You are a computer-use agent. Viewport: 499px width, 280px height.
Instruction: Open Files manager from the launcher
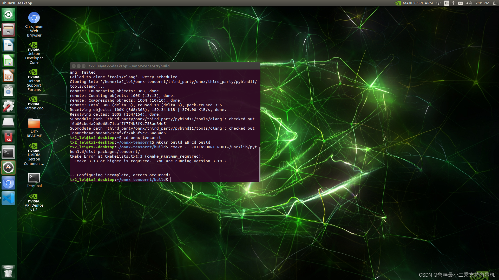click(x=8, y=30)
